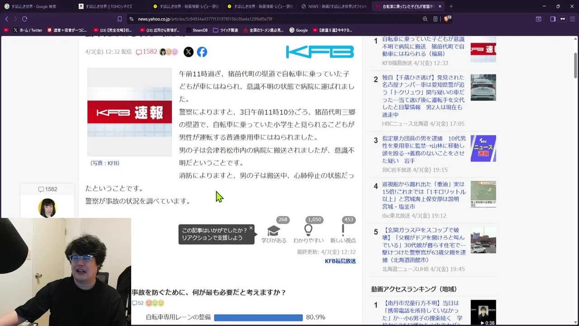Open KFB 速報 article photo
Viewport: 579px width, 326px height.
click(x=129, y=112)
